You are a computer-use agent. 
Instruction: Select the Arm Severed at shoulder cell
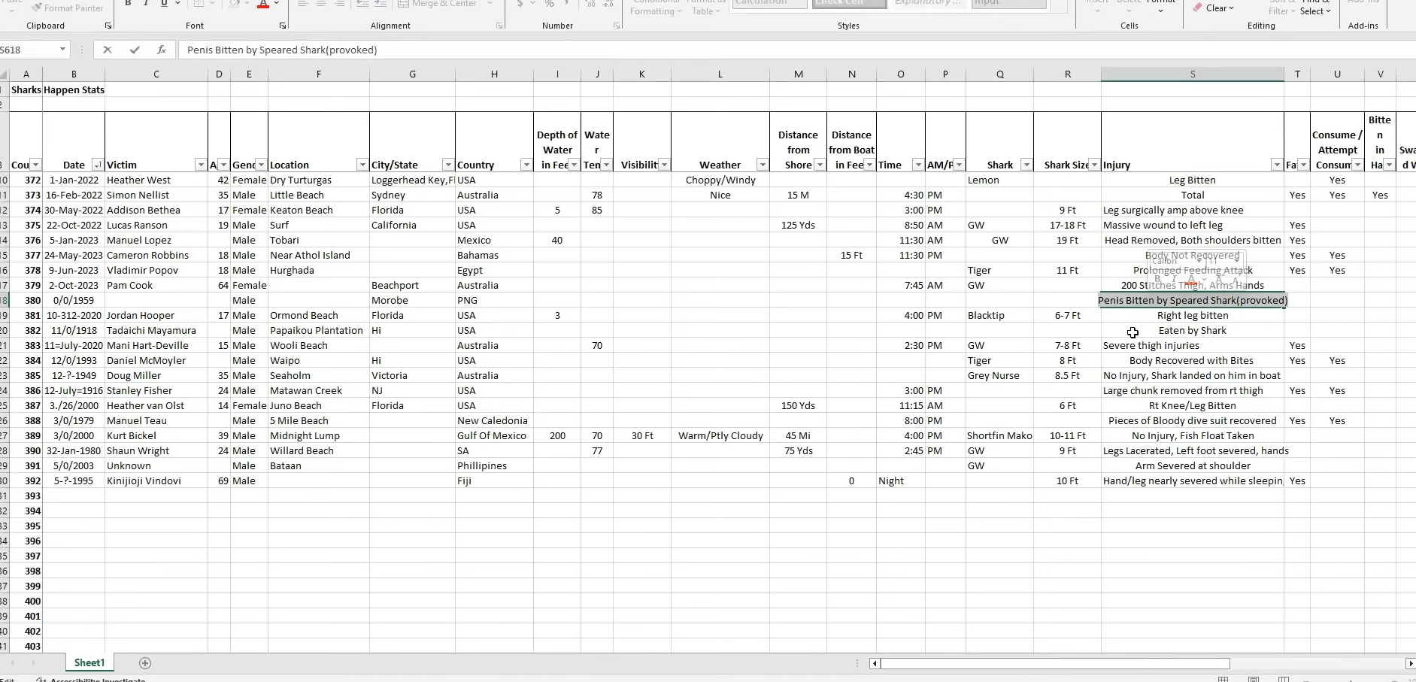[x=1193, y=465]
